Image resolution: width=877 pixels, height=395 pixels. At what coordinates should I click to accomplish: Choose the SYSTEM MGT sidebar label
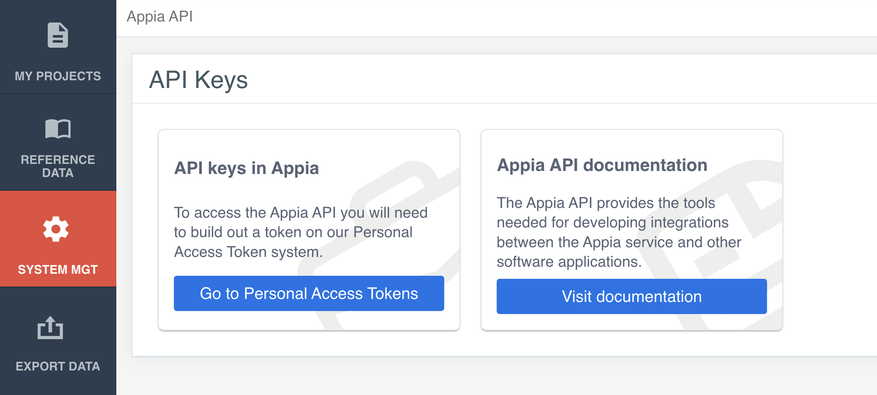(58, 270)
